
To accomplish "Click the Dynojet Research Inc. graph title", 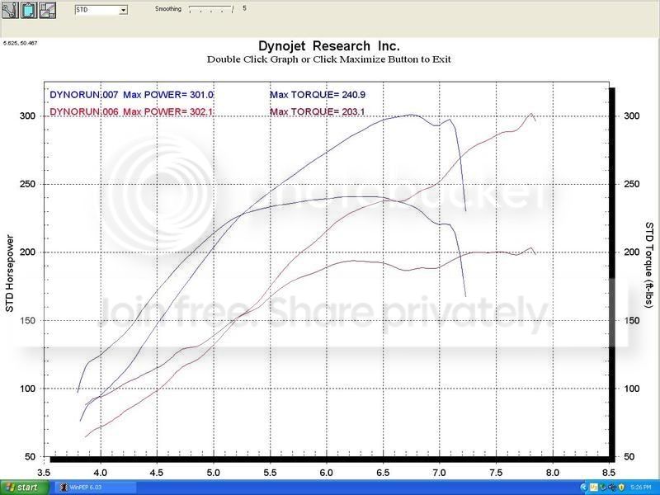I will click(328, 47).
